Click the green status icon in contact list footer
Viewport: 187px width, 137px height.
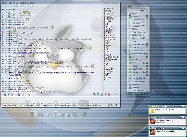point(129,94)
